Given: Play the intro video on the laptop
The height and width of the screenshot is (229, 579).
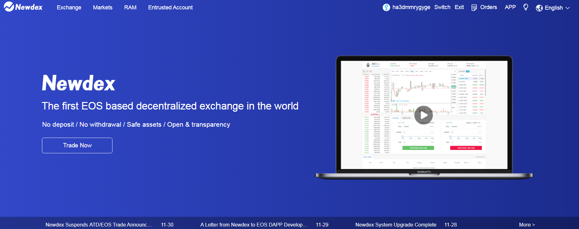Looking at the screenshot, I should (x=424, y=115).
